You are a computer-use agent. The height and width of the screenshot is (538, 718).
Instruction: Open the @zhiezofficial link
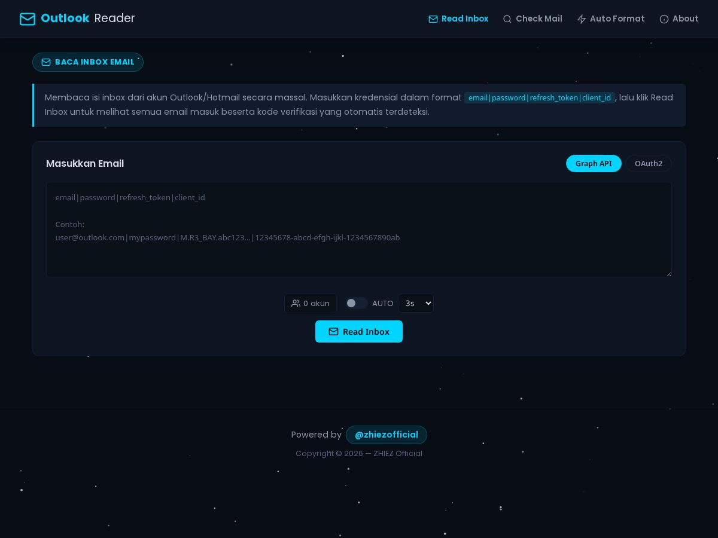click(387, 435)
